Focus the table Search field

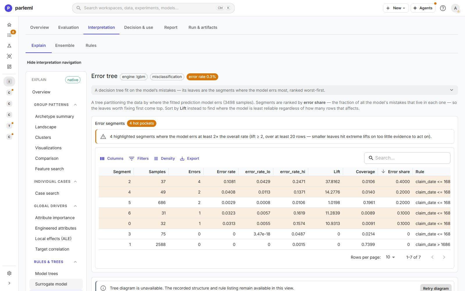[x=407, y=158]
